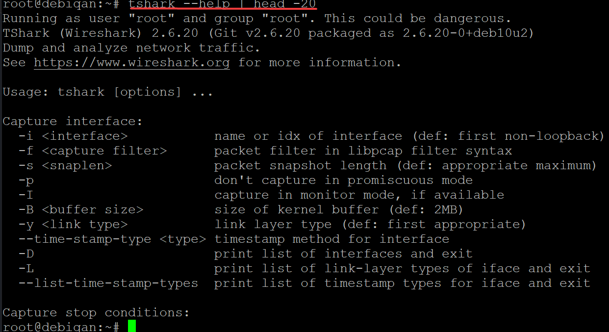Select the -p promiscuous mode option
Image resolution: width=609 pixels, height=332 pixels.
[26, 180]
